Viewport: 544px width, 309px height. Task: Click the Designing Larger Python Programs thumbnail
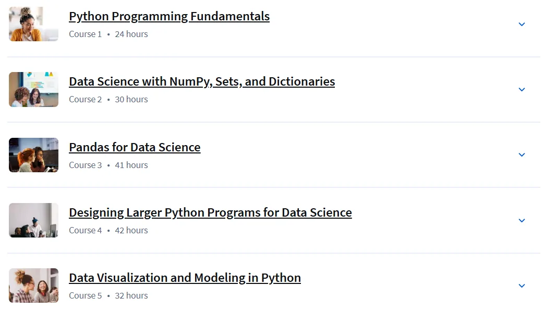[x=34, y=220]
